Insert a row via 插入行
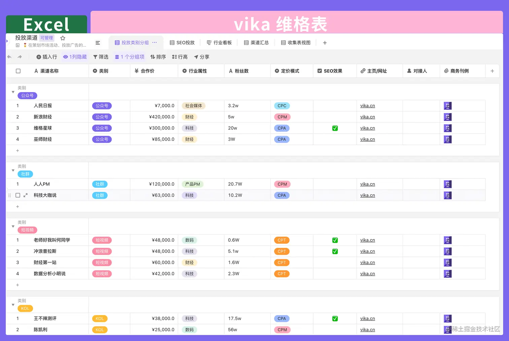The width and height of the screenshot is (509, 341). point(47,57)
